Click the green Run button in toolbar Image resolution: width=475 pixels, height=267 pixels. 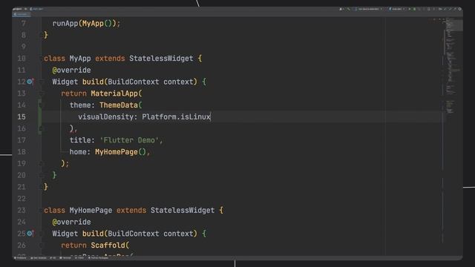tap(410, 9)
